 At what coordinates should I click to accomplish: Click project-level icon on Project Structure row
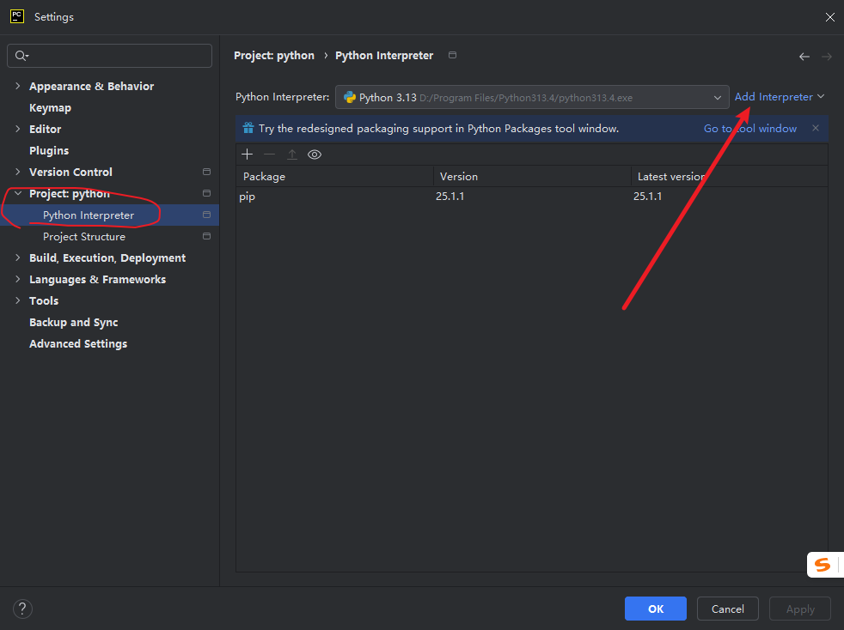click(206, 236)
